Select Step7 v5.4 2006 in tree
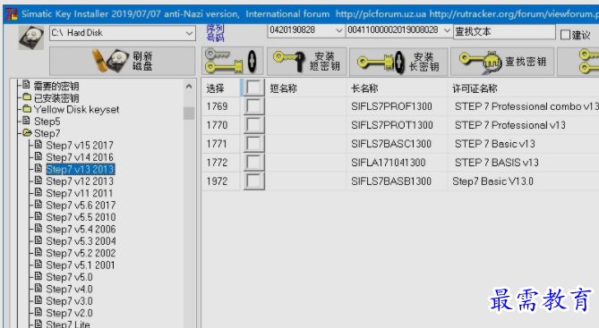 coord(81,229)
